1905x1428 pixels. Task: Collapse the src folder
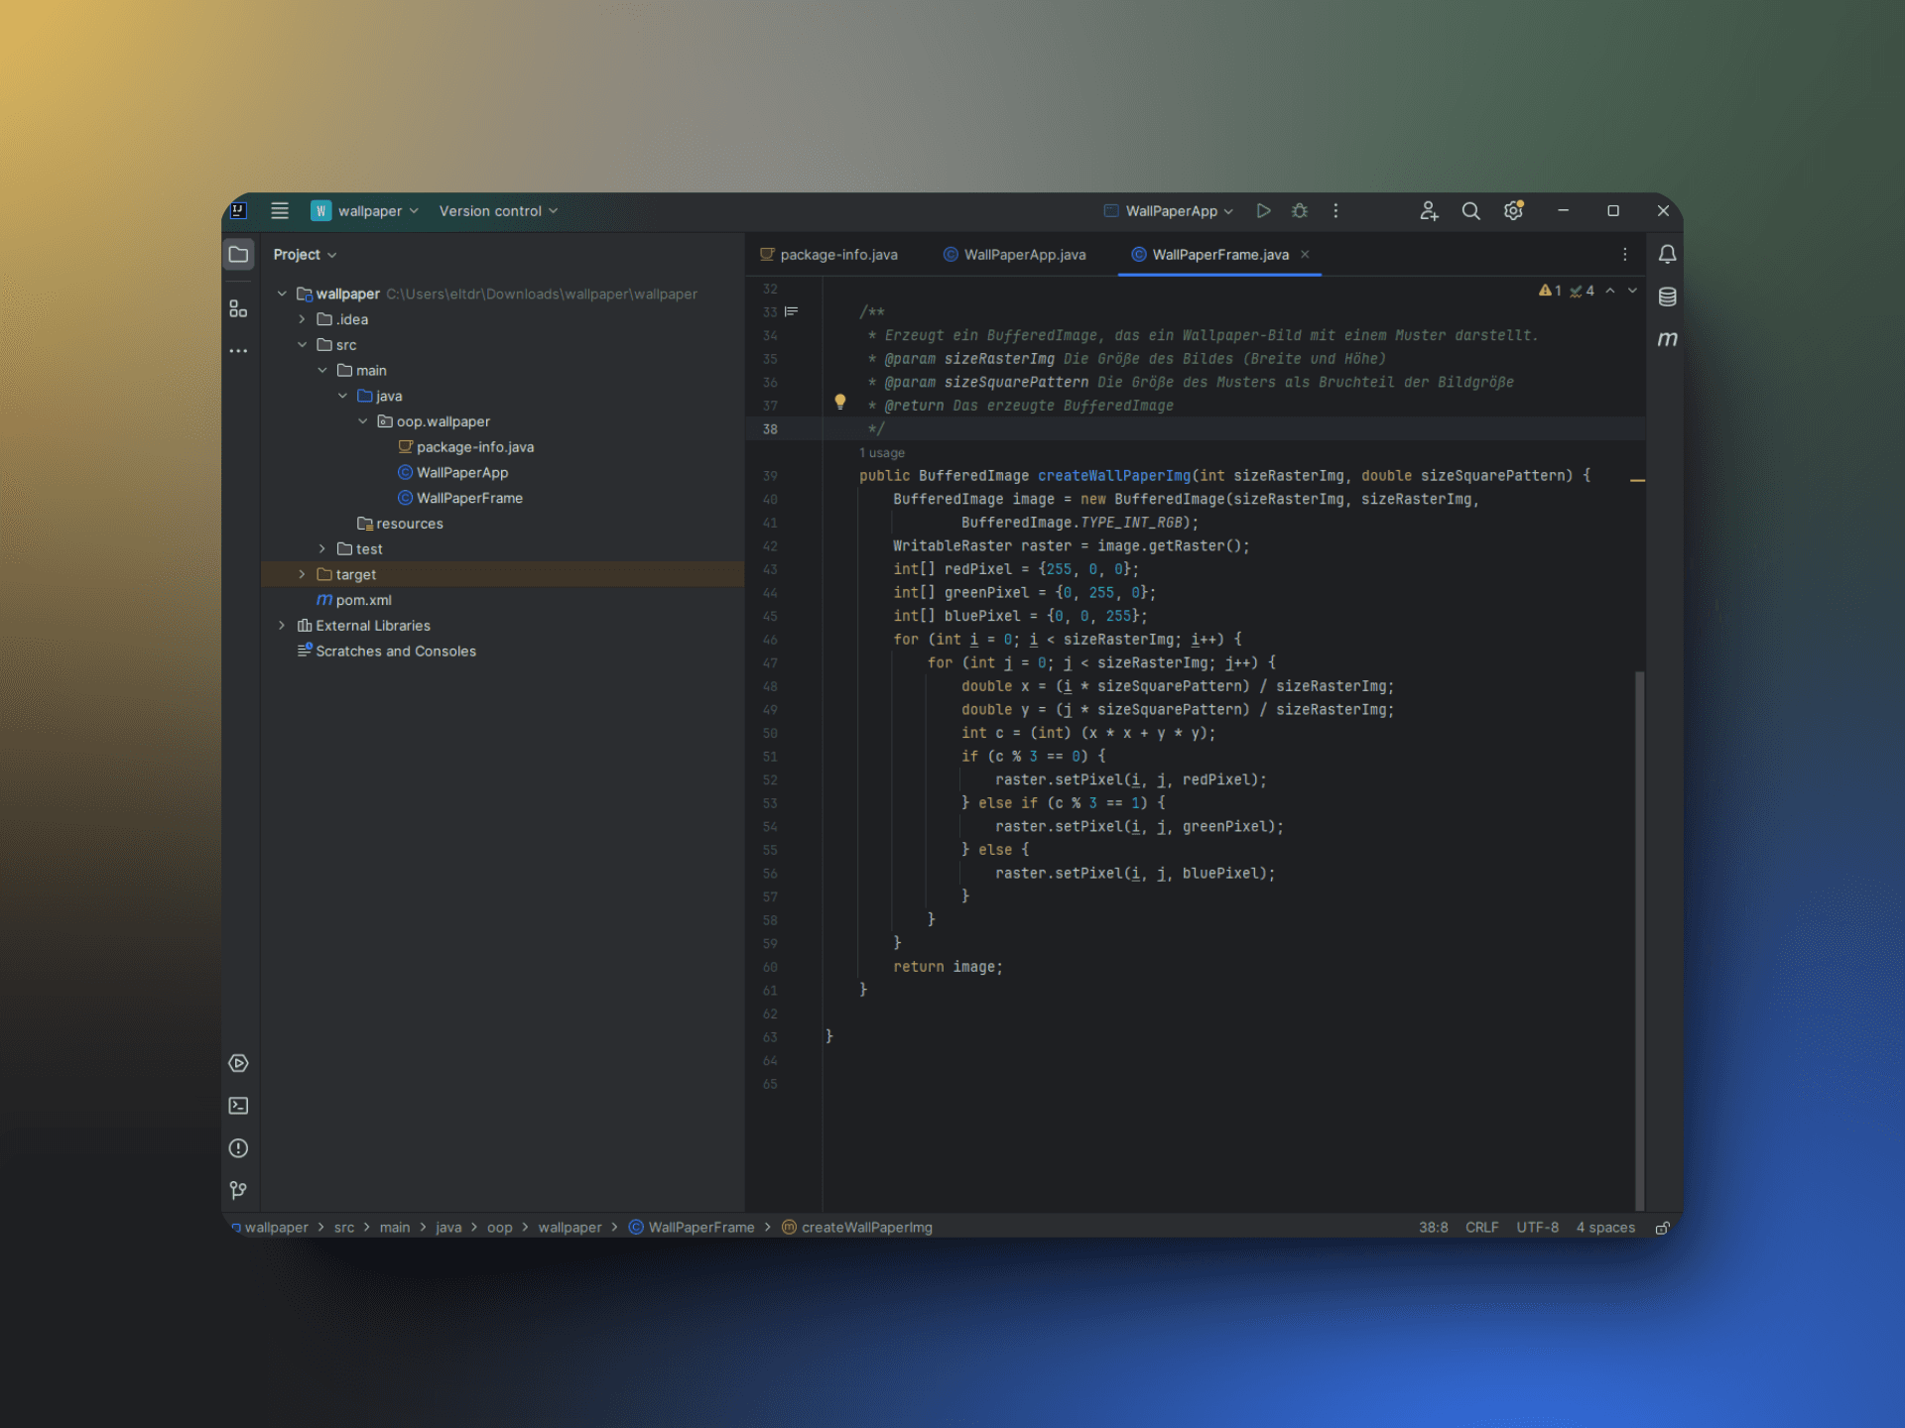302,345
